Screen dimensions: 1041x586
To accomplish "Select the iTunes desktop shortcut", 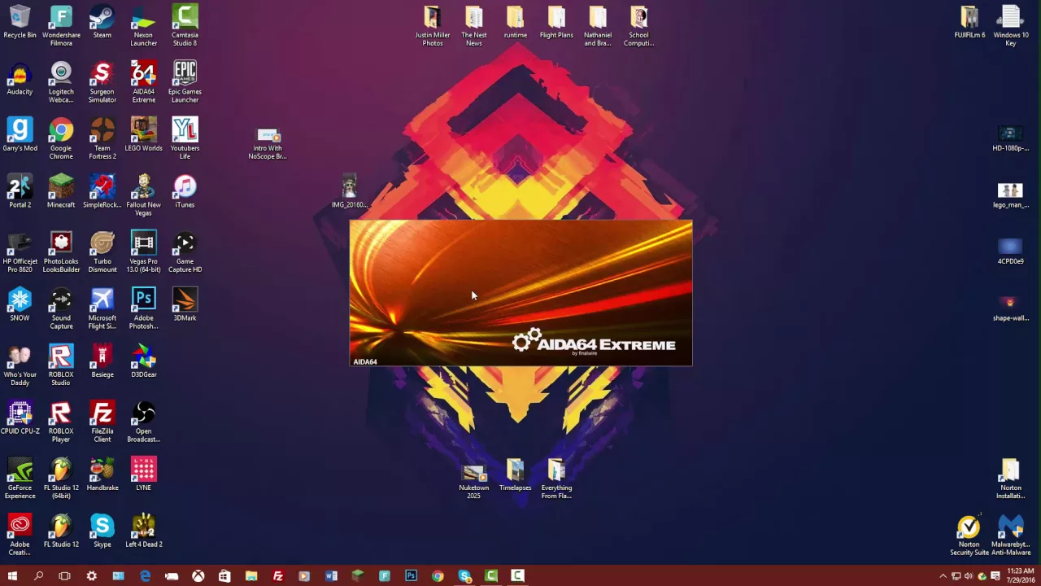I will coord(185,192).
